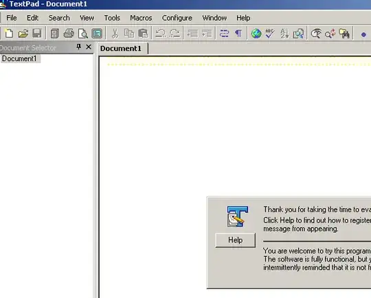Open Replace toolbar icon
Image resolution: width=371 pixels, height=298 pixels.
point(330,34)
